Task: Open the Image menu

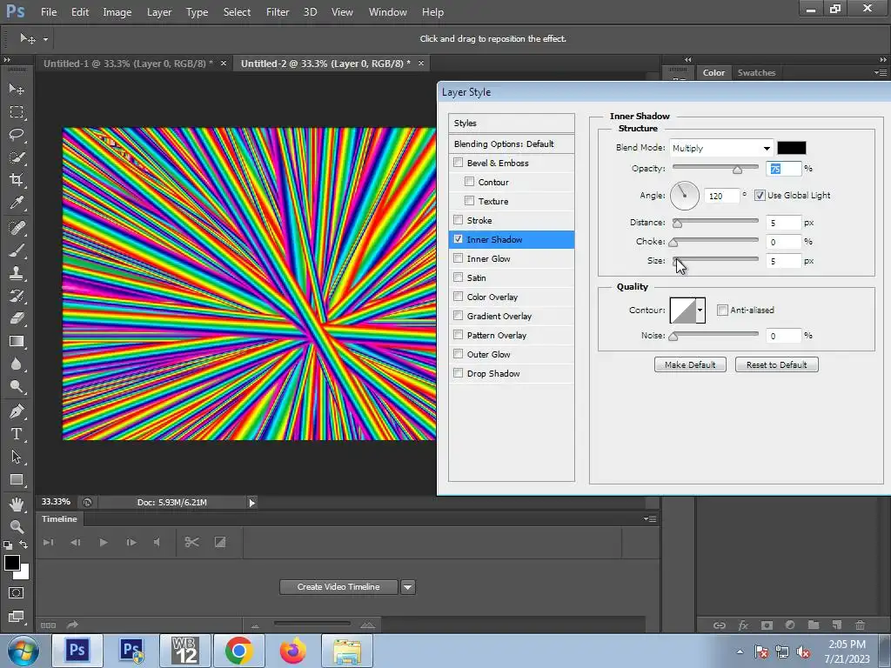Action: coord(117,12)
